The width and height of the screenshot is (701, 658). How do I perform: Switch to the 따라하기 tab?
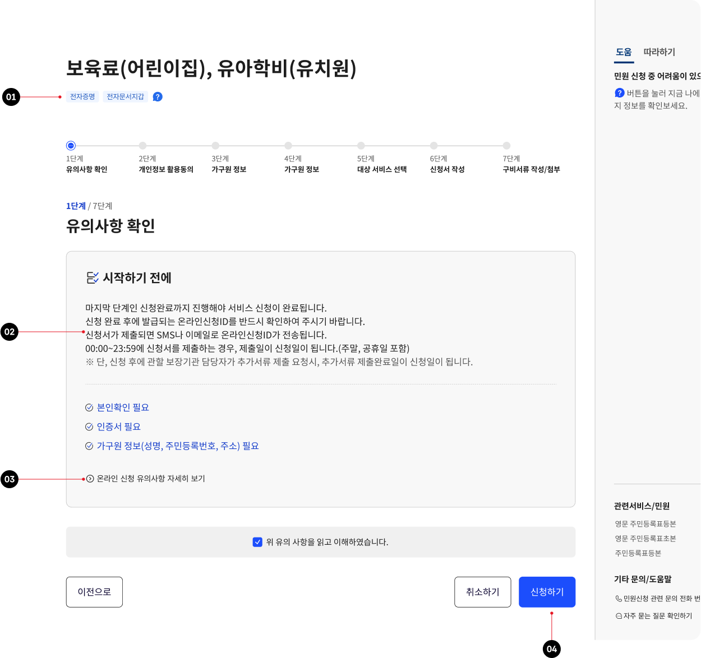(659, 52)
